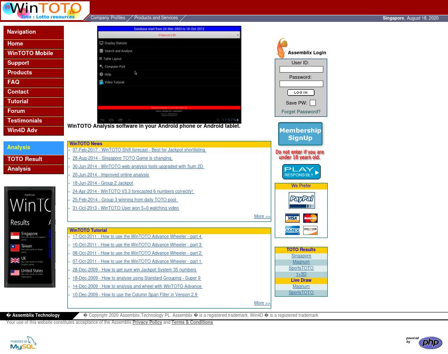Open the Products and Services menu
Screen dimensions: 448x354
coord(156,18)
